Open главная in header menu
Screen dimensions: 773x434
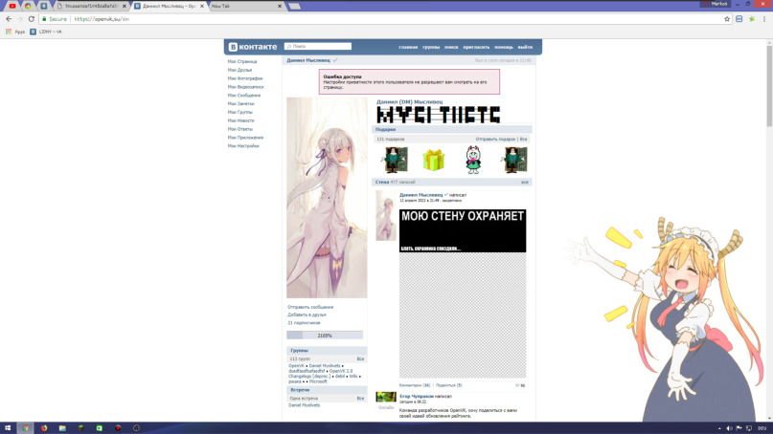point(408,47)
